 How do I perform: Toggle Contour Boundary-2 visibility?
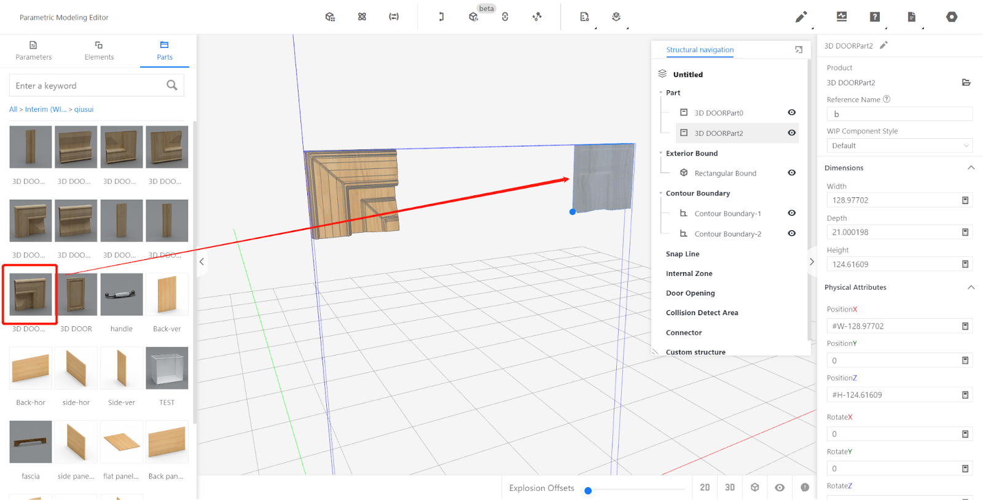pos(792,233)
